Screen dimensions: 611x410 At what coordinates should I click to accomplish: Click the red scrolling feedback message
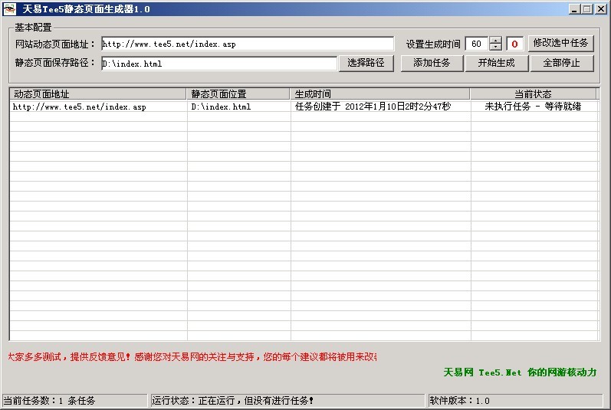point(192,356)
